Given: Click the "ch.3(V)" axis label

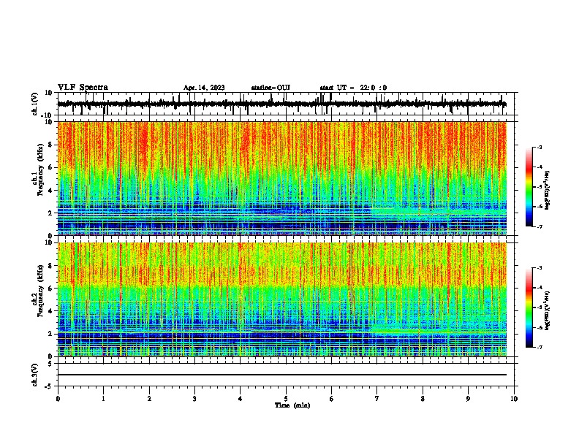Looking at the screenshot, I should click(x=35, y=375).
